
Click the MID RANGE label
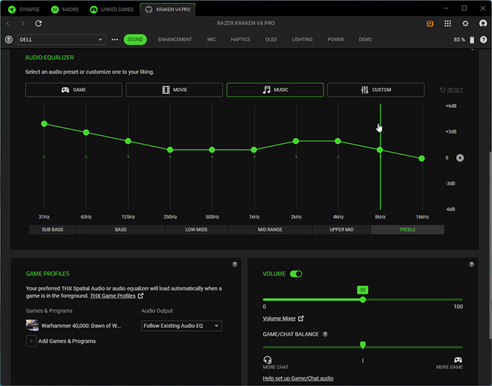pyautogui.click(x=270, y=230)
